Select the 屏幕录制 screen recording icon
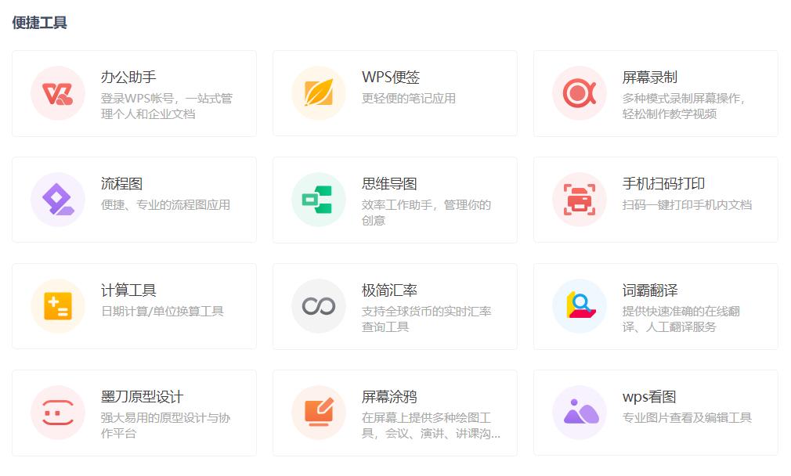This screenshot has width=791, height=476. pos(579,93)
